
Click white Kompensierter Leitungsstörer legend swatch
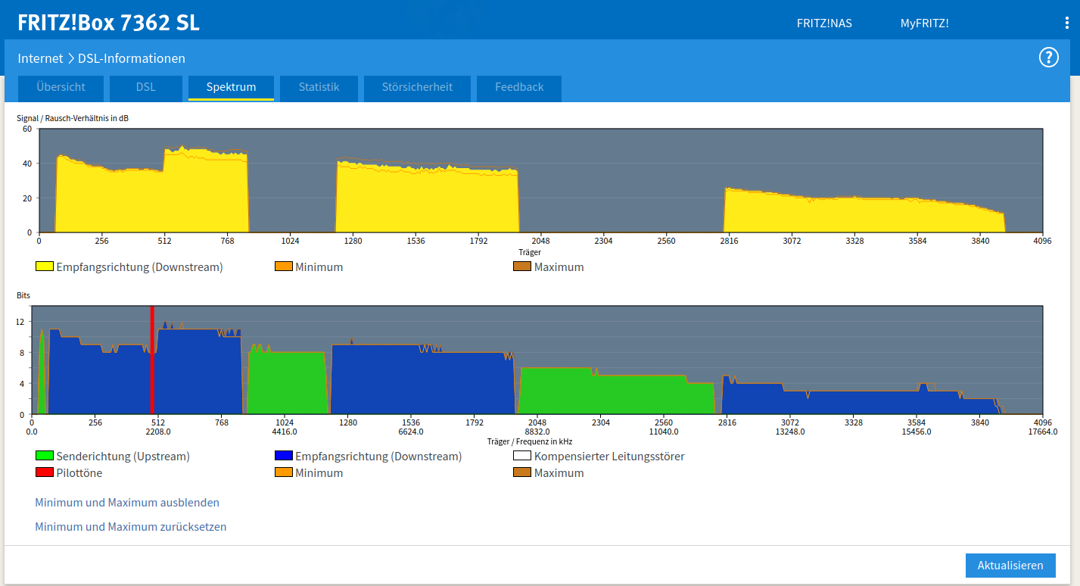pos(522,456)
